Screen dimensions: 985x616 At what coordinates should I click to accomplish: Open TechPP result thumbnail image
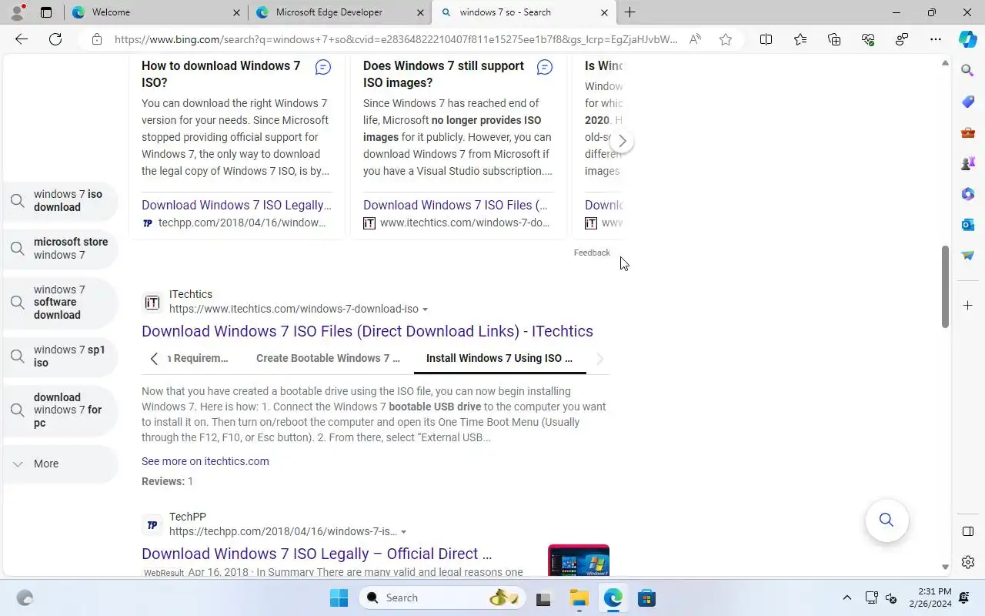click(579, 561)
